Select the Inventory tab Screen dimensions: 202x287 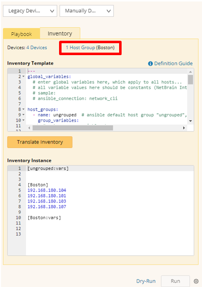(x=60, y=33)
